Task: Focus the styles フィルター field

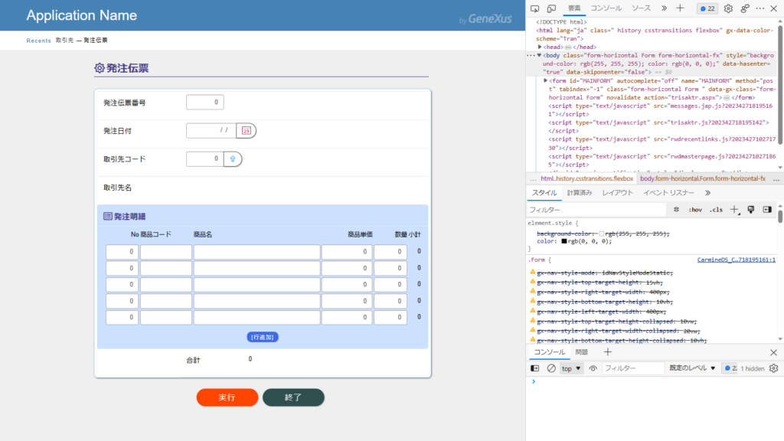Action: click(x=596, y=210)
